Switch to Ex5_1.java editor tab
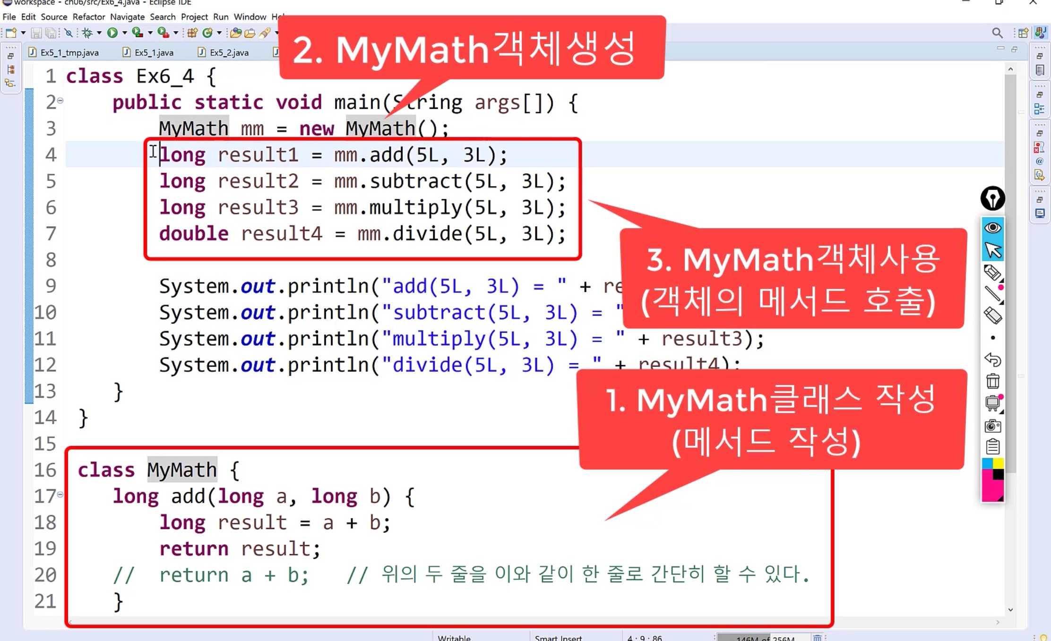The image size is (1051, 641). 148,52
